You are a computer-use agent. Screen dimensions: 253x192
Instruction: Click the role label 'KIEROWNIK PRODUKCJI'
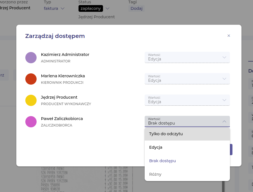click(x=62, y=83)
